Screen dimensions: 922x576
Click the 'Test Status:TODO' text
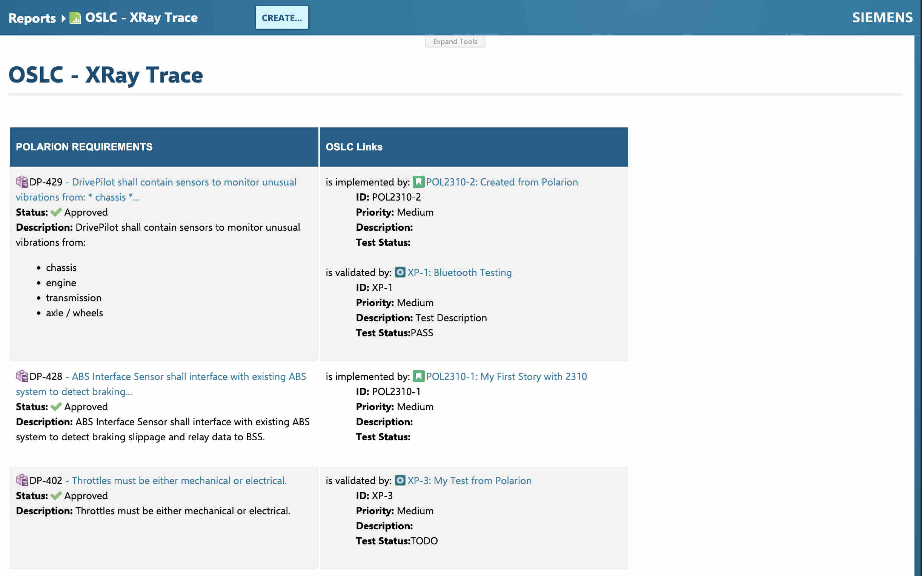coord(396,541)
